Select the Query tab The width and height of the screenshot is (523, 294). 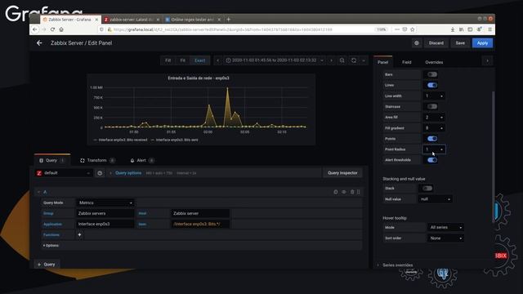(52, 160)
